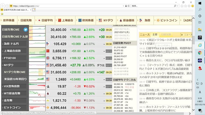Viewport: 205px width, 115px height.
Task: Switch to the 日経先物 news tab
Action: click(x=166, y=35)
